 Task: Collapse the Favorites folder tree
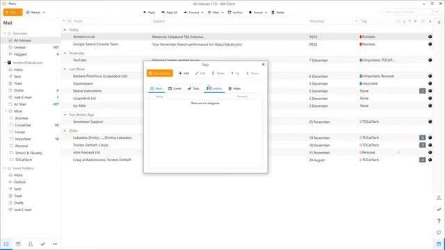5,33
